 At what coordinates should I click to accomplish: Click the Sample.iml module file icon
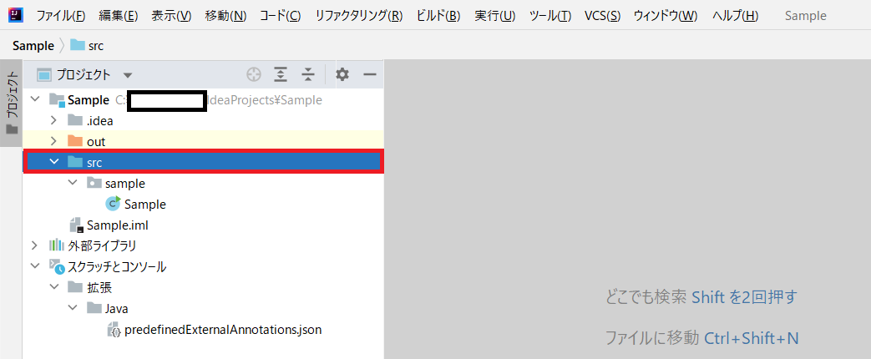(x=76, y=225)
